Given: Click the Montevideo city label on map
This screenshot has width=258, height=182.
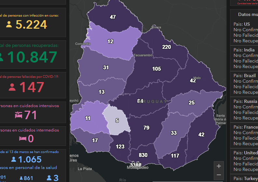Looking at the screenshot, I should [x=138, y=167].
